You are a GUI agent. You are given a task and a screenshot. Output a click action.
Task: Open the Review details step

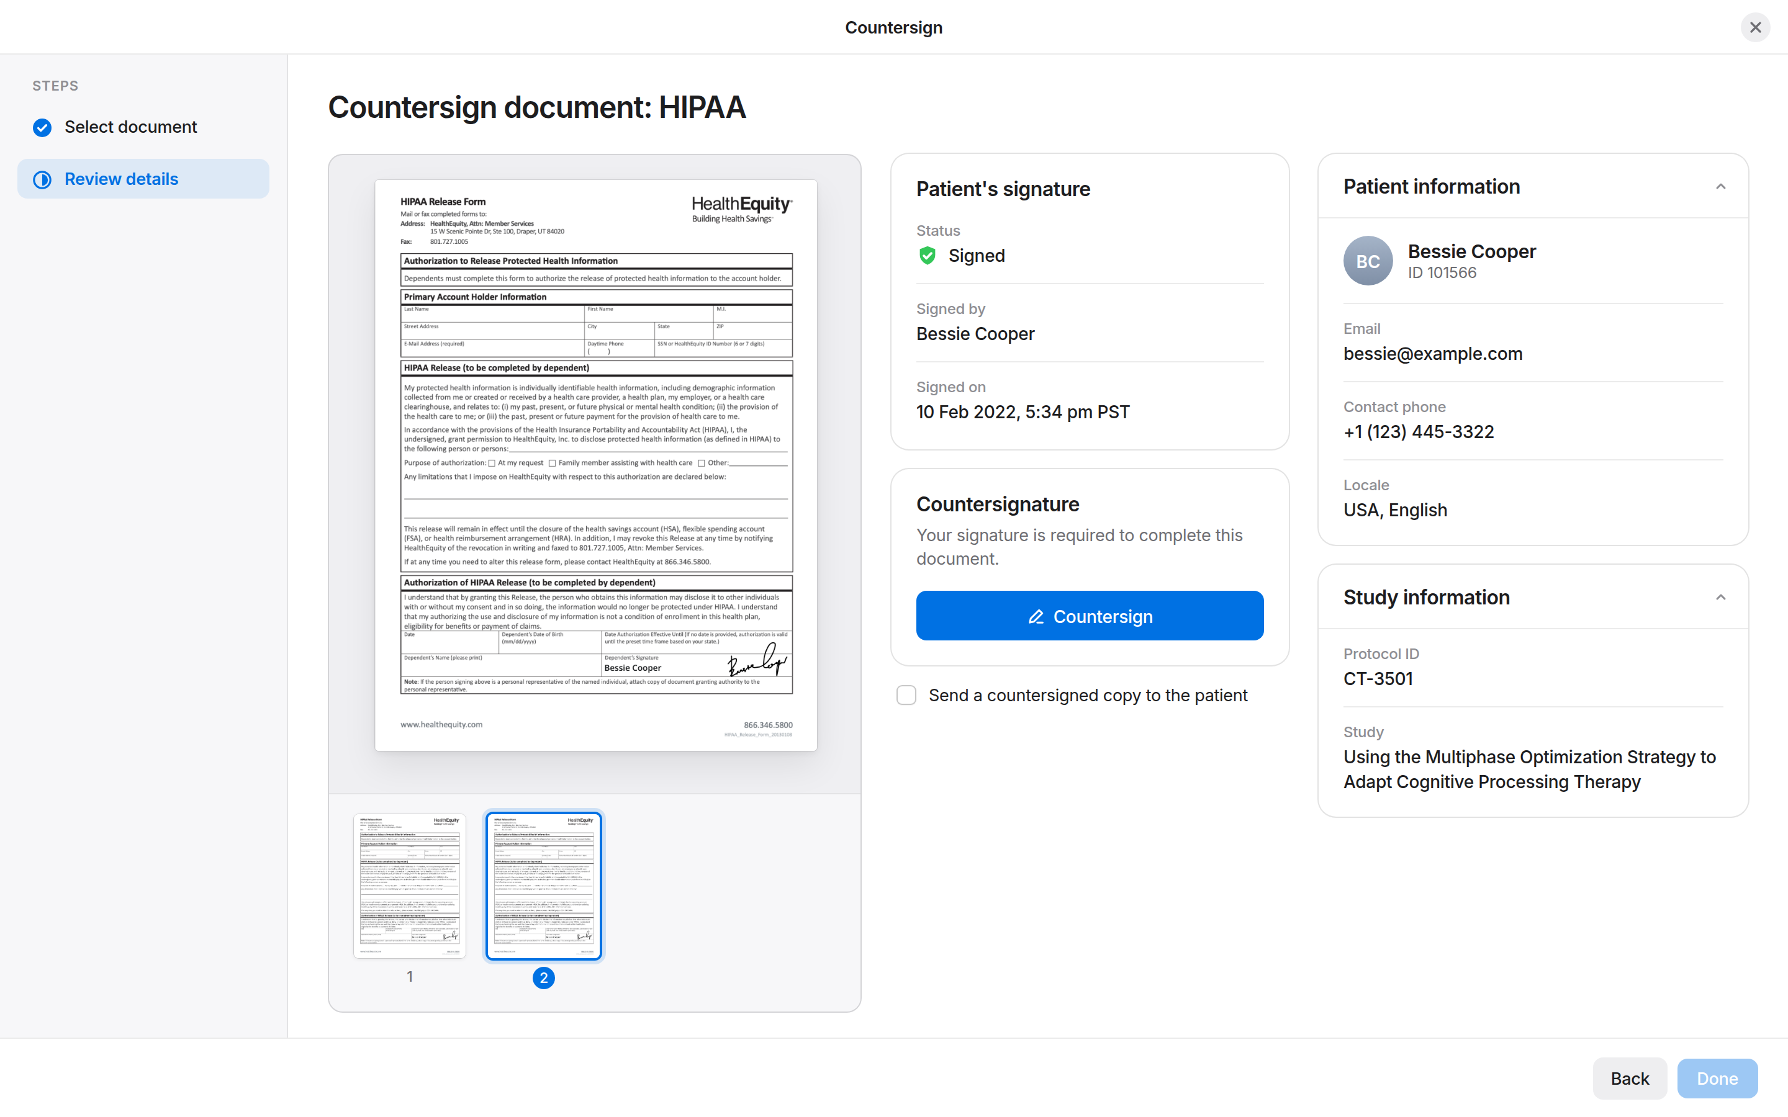pyautogui.click(x=143, y=179)
